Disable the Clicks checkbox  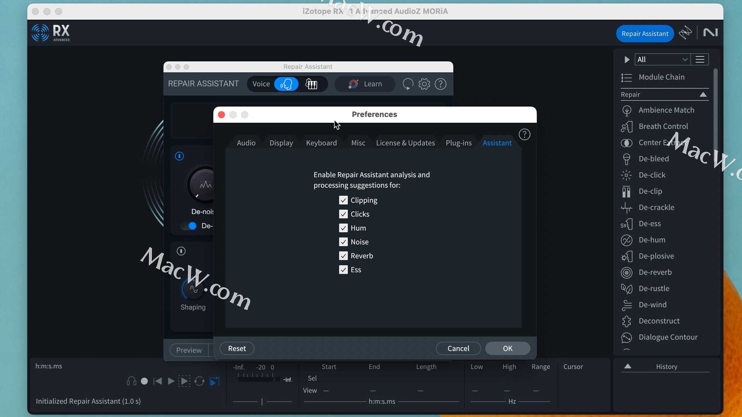[x=343, y=214]
